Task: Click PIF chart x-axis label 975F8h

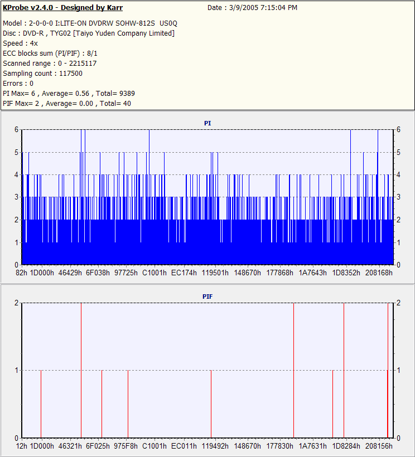Action: (126, 446)
